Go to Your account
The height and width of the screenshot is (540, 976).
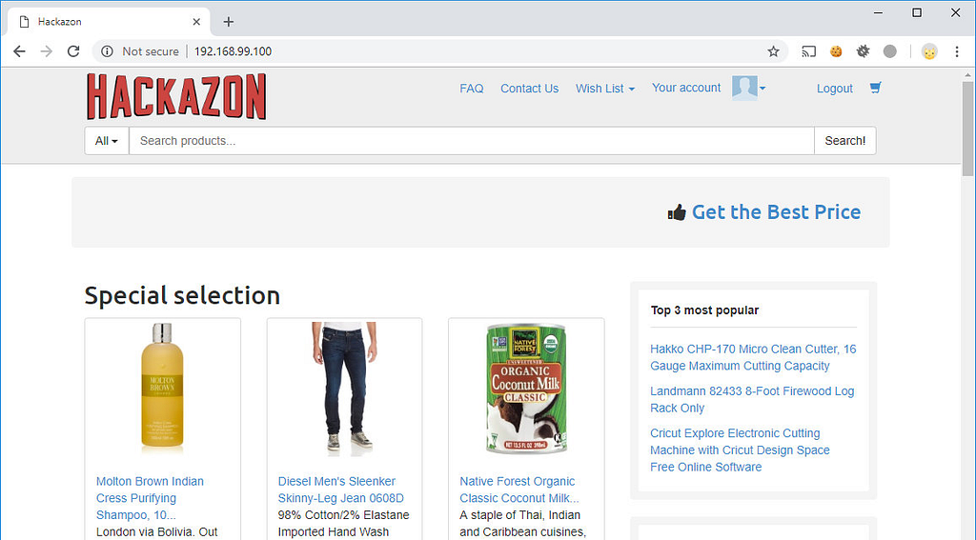click(x=686, y=88)
